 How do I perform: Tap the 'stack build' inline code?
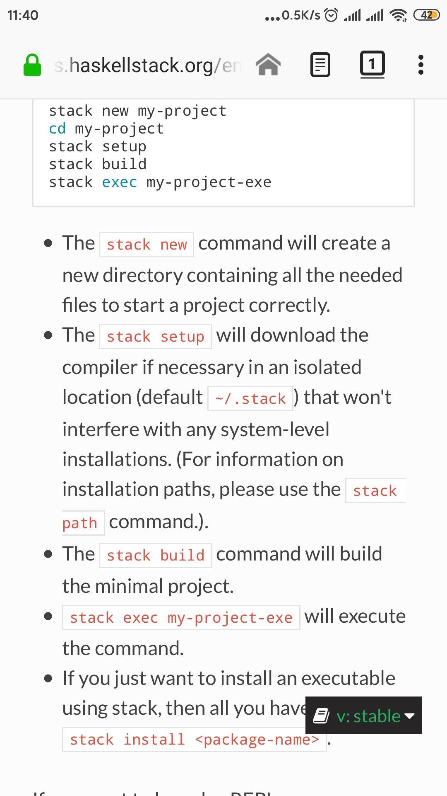pyautogui.click(x=156, y=555)
